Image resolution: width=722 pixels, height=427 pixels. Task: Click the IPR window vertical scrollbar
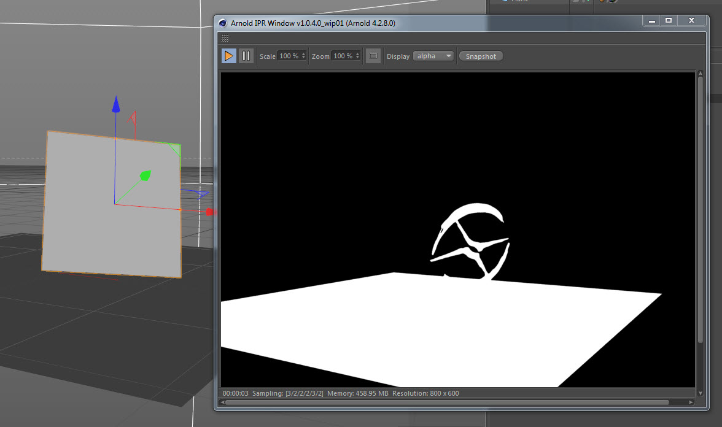click(x=700, y=209)
